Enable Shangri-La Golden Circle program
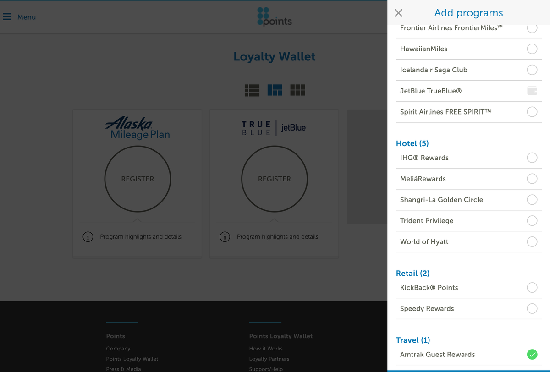Image resolution: width=550 pixels, height=372 pixels. click(x=532, y=200)
